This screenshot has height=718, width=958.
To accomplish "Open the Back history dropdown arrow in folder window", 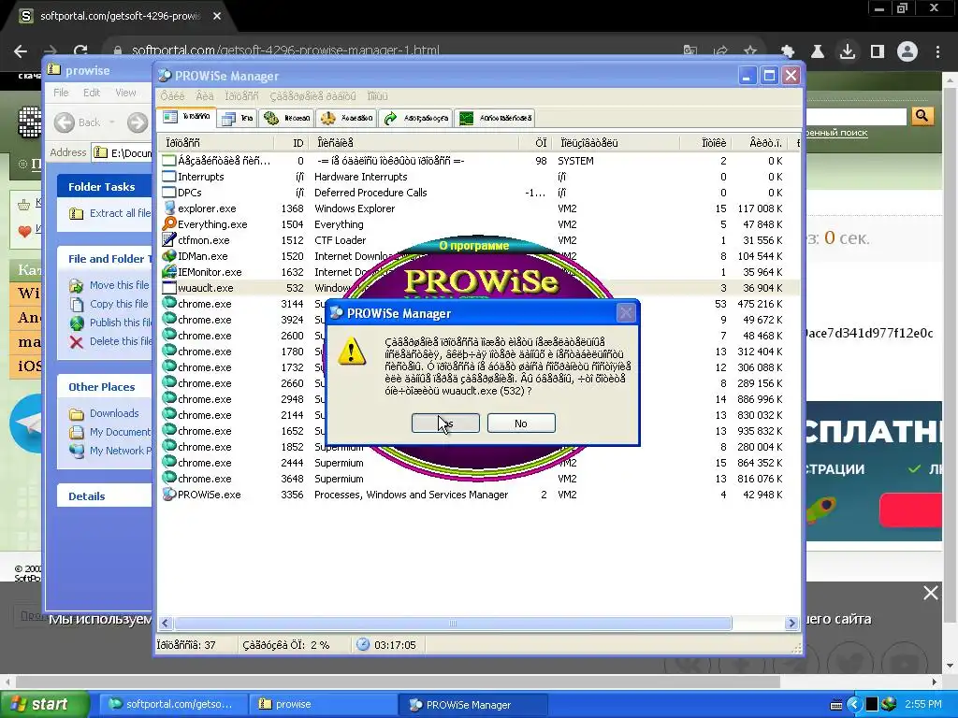I will (x=112, y=122).
